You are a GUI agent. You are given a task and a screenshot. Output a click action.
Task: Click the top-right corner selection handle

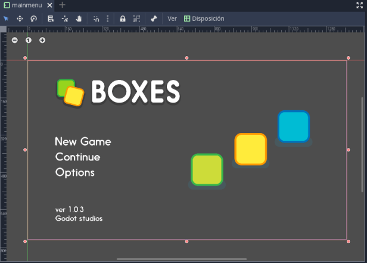point(349,58)
